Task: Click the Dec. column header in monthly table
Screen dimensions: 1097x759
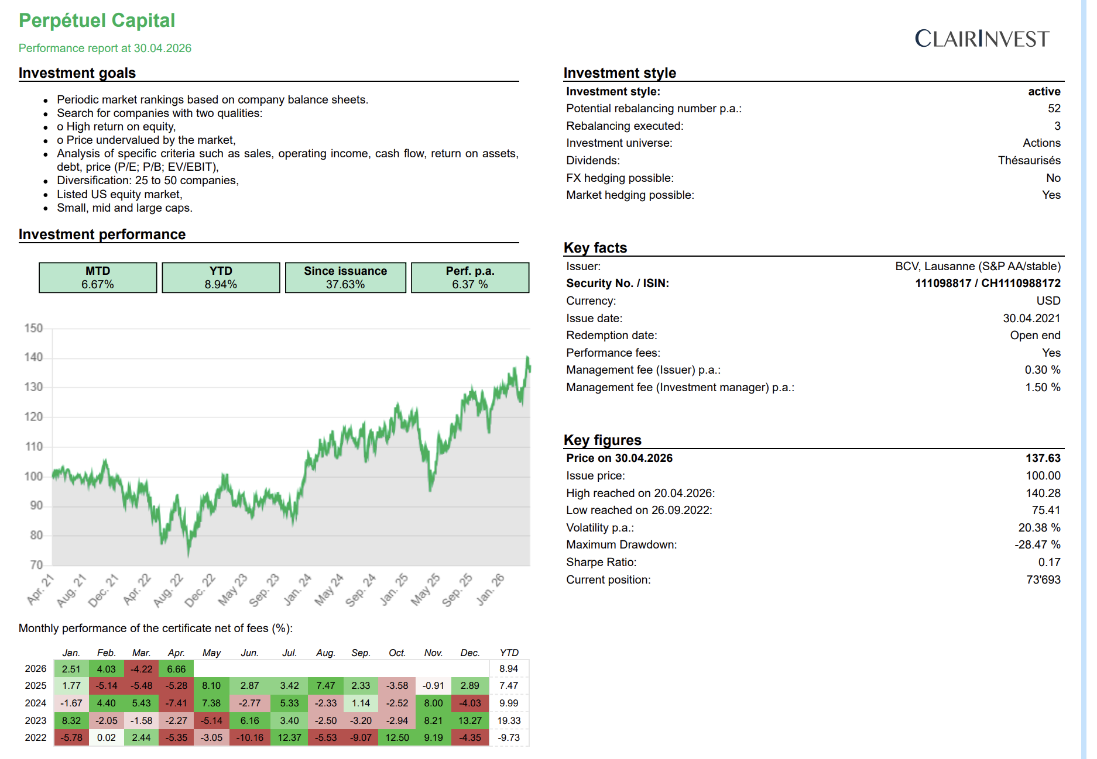Action: (469, 653)
